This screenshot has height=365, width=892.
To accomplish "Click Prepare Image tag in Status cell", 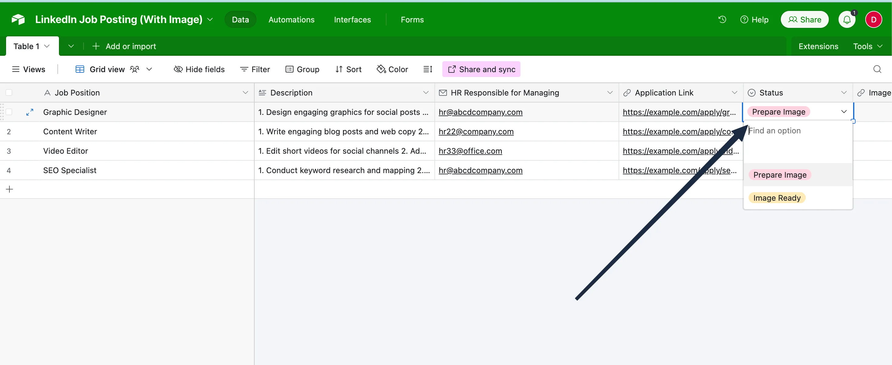I will pos(778,112).
